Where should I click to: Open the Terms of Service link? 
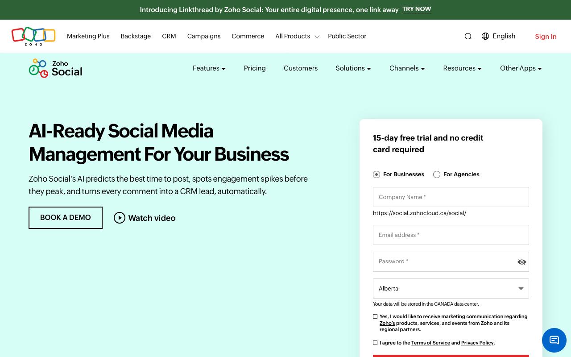click(430, 343)
